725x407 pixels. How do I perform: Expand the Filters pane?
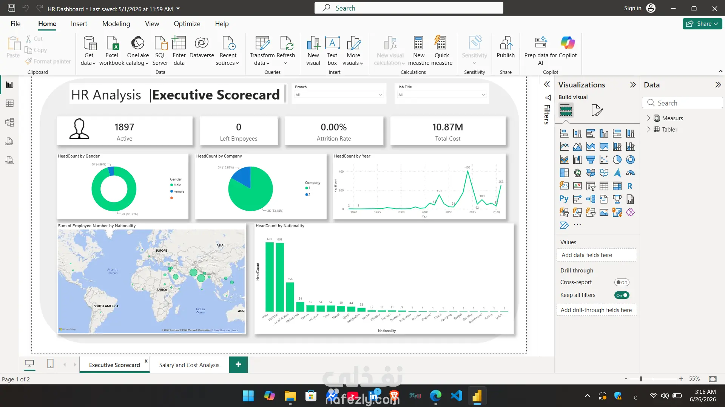click(x=547, y=84)
